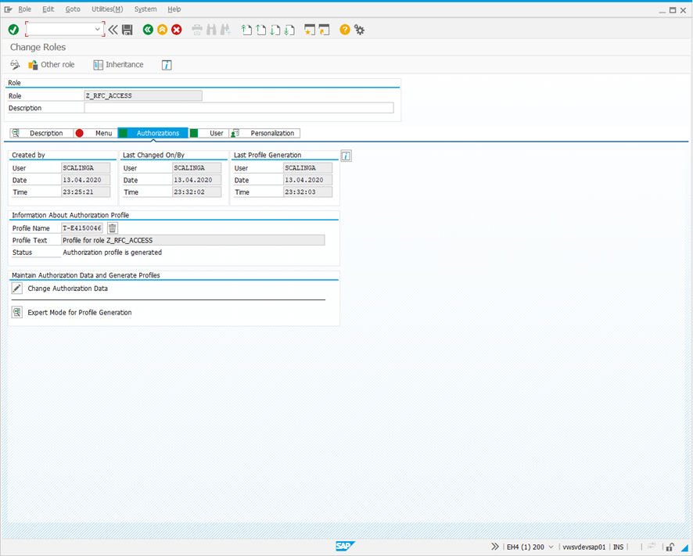693x556 pixels.
Task: Save the role with the diskette icon
Action: (x=127, y=30)
